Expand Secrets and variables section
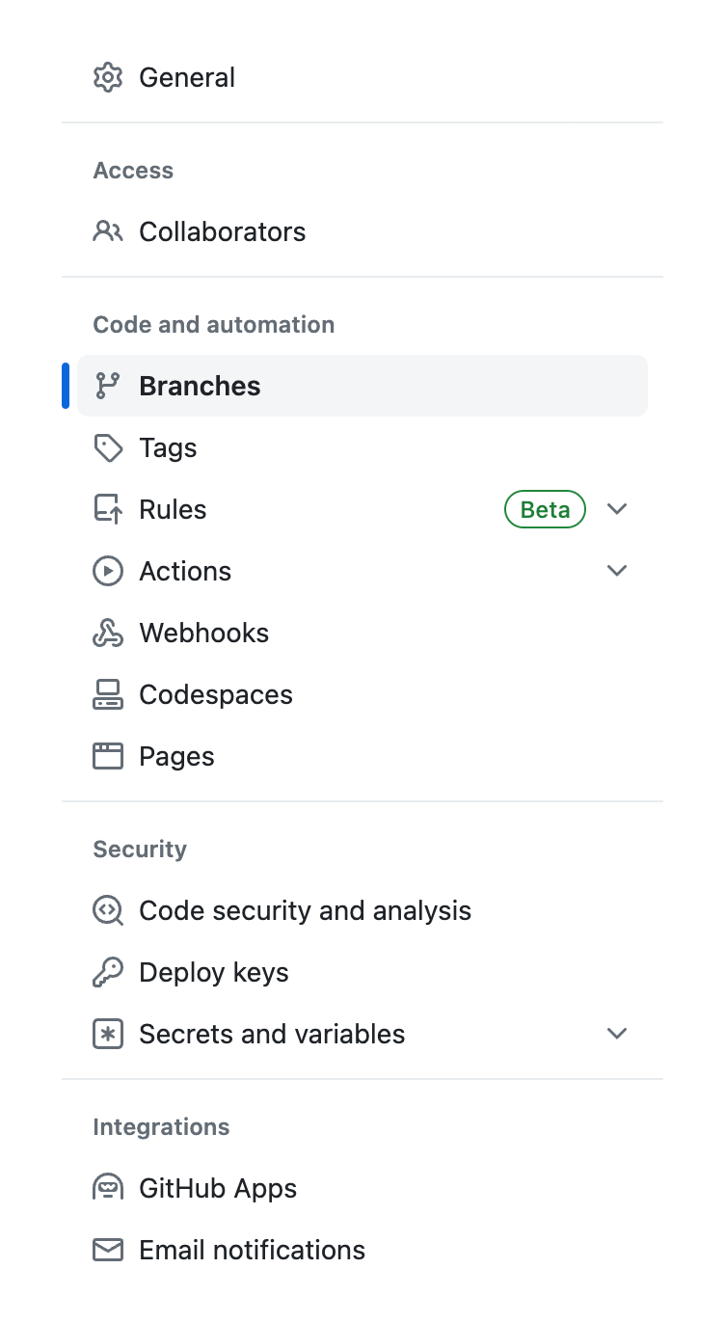Screen dimensions: 725x1323 [x=616, y=1033]
